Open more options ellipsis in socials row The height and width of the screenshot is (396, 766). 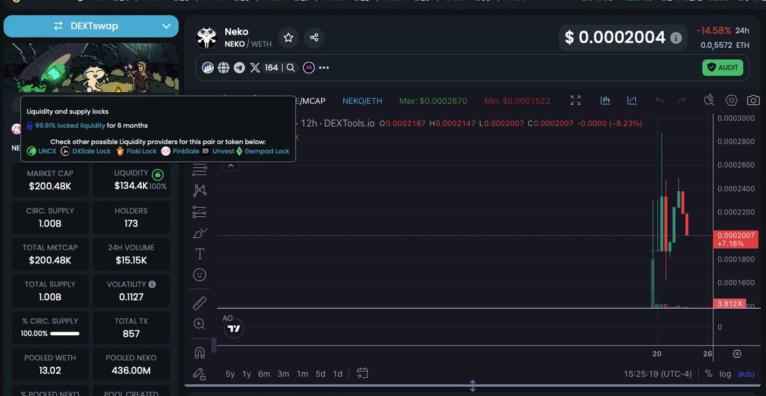point(324,68)
